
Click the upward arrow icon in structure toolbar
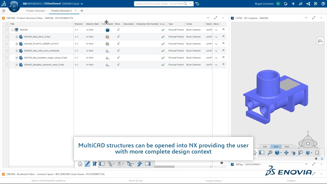(x=140, y=164)
